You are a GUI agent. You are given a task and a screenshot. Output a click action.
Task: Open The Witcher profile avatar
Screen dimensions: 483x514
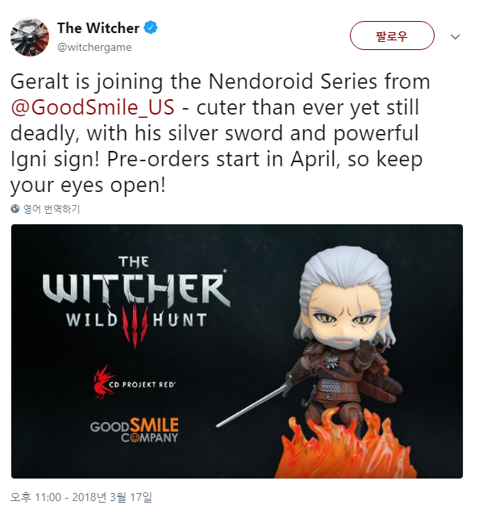(30, 37)
